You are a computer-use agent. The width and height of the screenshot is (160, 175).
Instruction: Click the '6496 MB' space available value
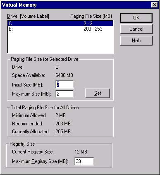click(x=64, y=75)
